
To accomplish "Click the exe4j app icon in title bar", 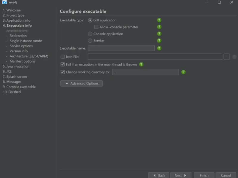I will 4,2.
